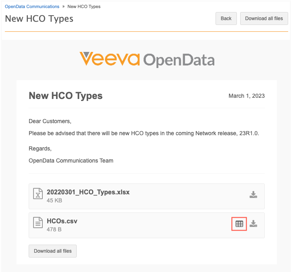Download the 20220301_HCO_Types.xlsx file
This screenshot has width=291, height=272.
pos(253,195)
